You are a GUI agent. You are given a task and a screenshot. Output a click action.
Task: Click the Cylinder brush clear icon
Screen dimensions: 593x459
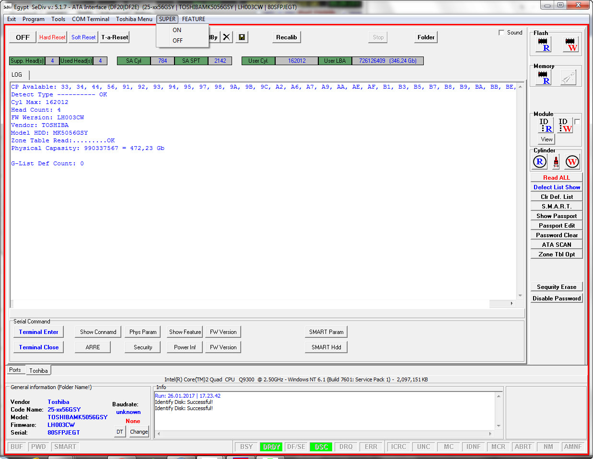(556, 162)
